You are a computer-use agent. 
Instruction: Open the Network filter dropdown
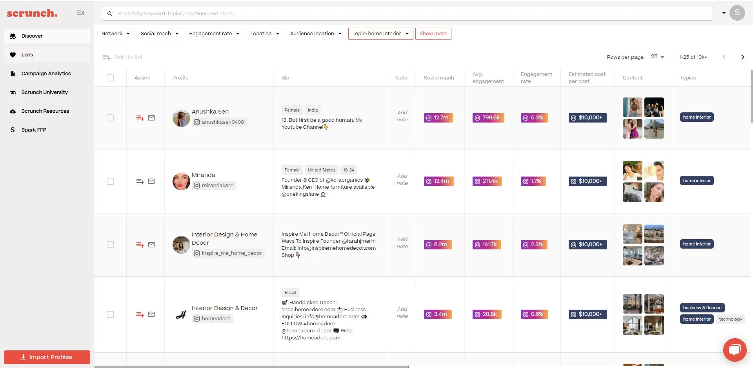pos(116,34)
